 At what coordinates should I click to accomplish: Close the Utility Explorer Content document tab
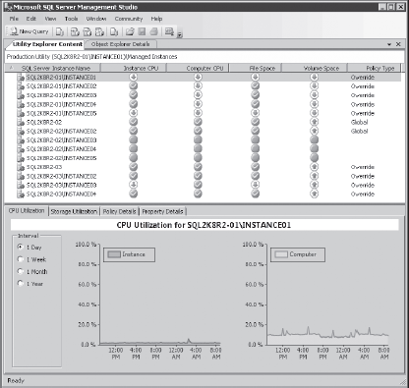click(x=398, y=44)
